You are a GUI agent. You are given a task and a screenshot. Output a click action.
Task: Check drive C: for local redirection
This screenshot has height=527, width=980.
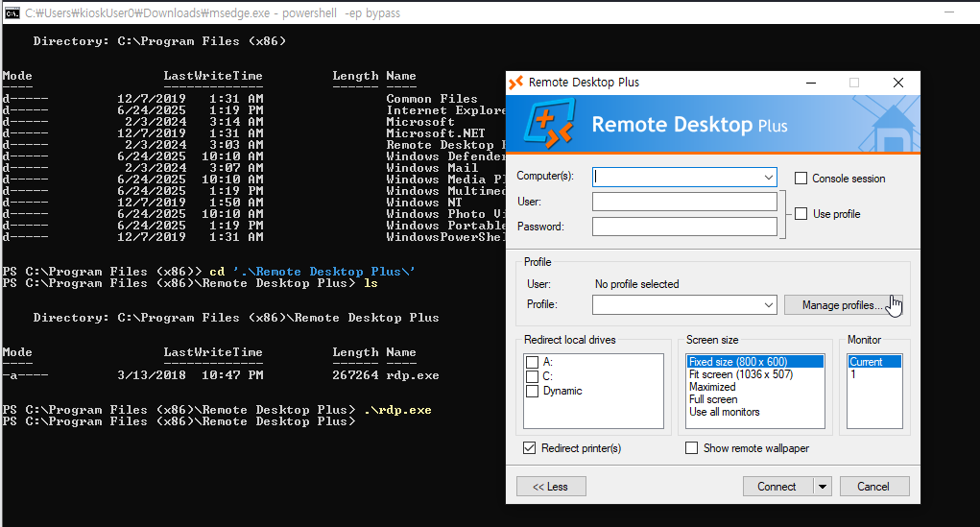[532, 376]
